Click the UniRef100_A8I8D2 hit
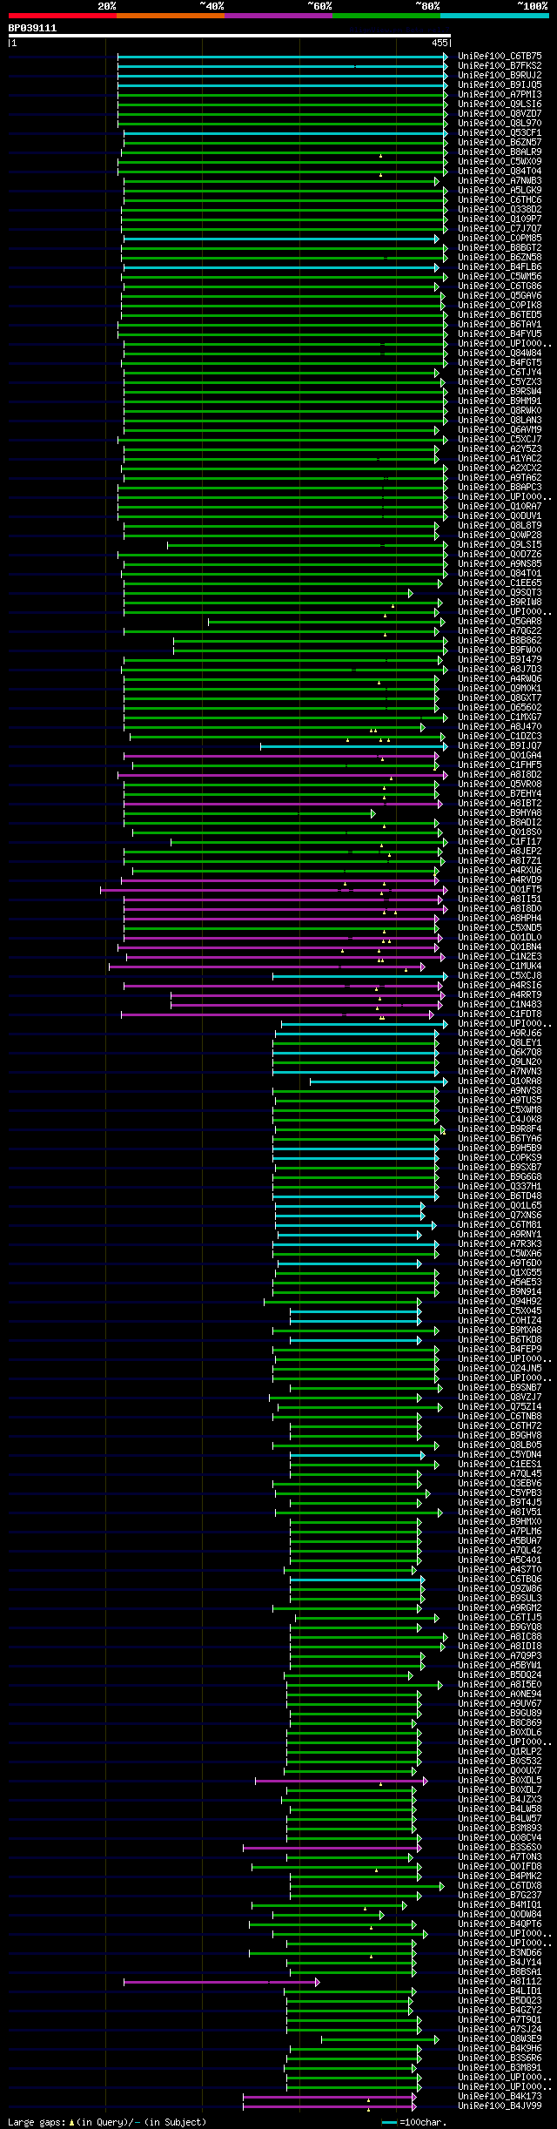557x2129 pixels. 500,775
